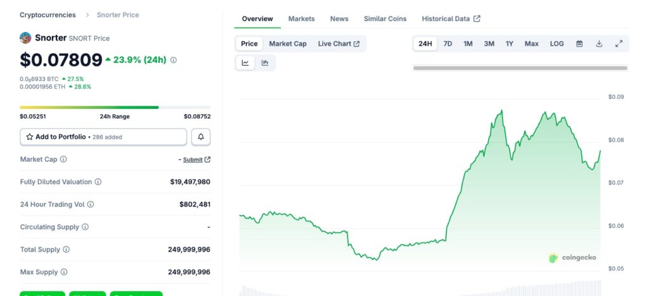Click the Fully Diluted Valuation info icon
The height and width of the screenshot is (296, 649).
(x=98, y=182)
